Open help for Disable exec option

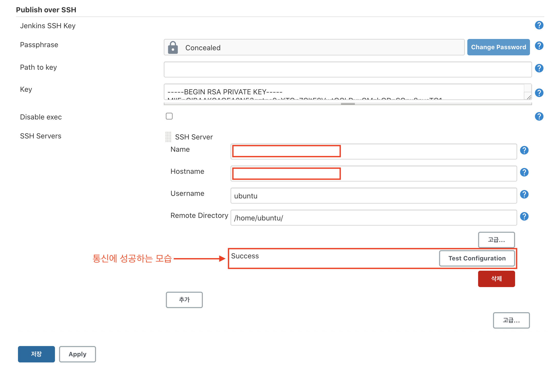[x=539, y=116]
